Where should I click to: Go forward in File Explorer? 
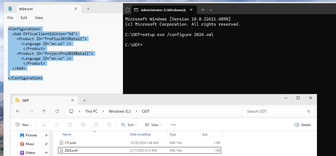tap(31, 111)
